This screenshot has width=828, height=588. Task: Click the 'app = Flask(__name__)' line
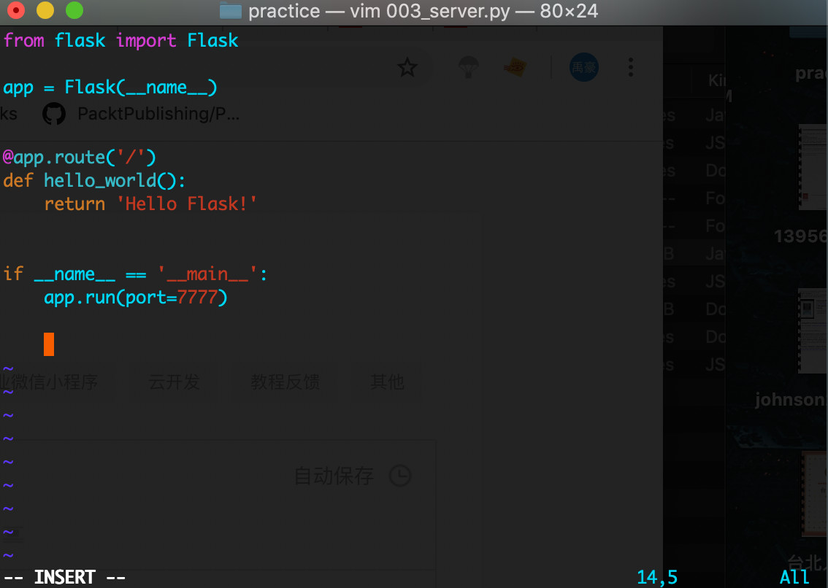coord(110,88)
